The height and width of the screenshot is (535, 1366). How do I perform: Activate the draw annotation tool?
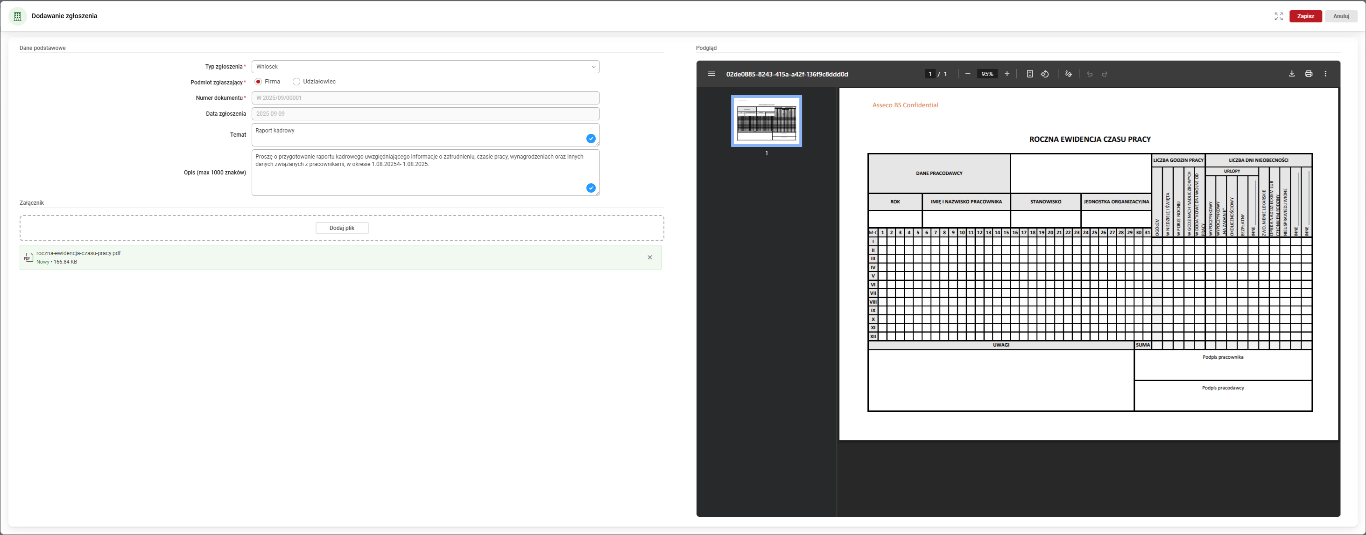point(1069,74)
